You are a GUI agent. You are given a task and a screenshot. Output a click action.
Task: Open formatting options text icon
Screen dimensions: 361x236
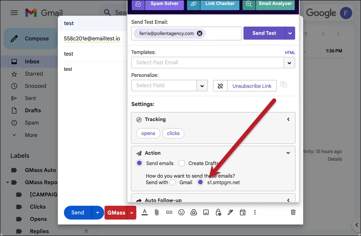[x=145, y=212]
